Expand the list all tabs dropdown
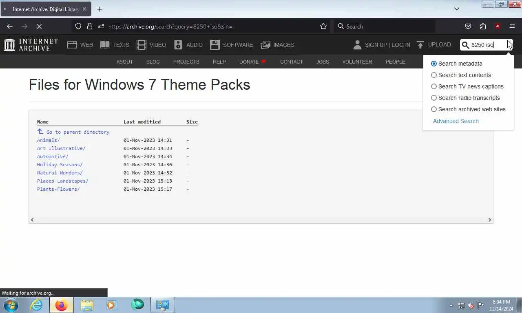The image size is (522, 313). (x=457, y=9)
